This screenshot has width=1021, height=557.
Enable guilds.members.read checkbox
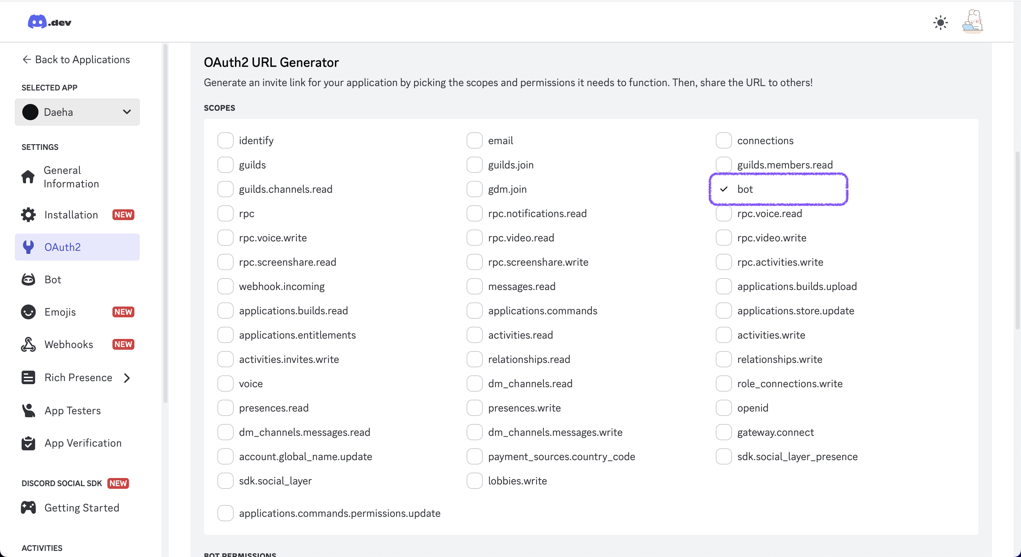pos(723,165)
